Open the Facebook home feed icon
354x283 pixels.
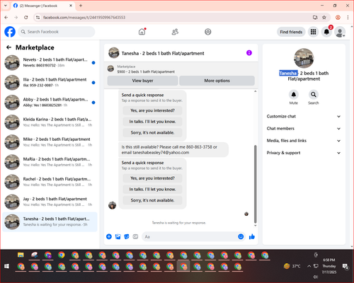coord(142,32)
